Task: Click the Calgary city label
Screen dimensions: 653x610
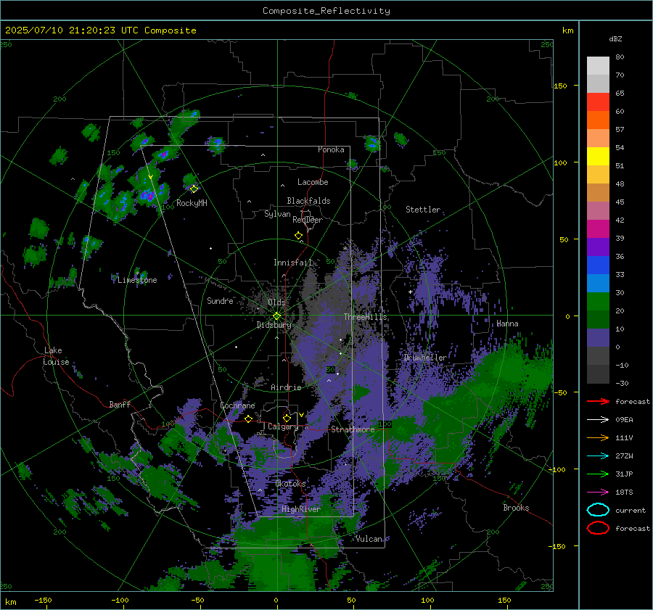Action: pos(283,426)
